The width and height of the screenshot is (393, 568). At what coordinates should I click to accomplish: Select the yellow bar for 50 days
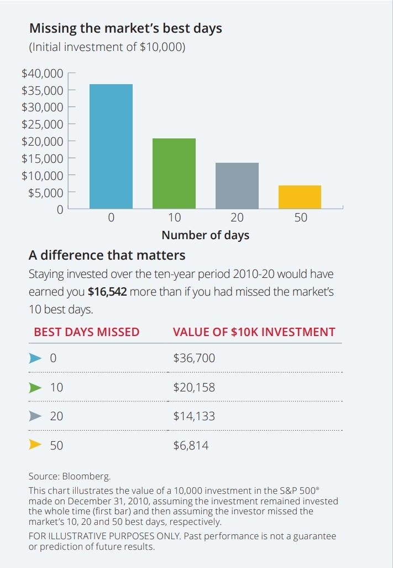coord(300,197)
